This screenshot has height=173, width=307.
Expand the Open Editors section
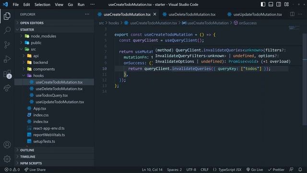tap(54, 23)
